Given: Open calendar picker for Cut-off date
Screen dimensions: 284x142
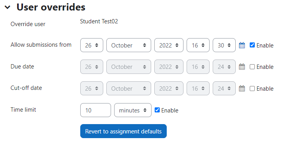Looking at the screenshot, I should pos(242,88).
